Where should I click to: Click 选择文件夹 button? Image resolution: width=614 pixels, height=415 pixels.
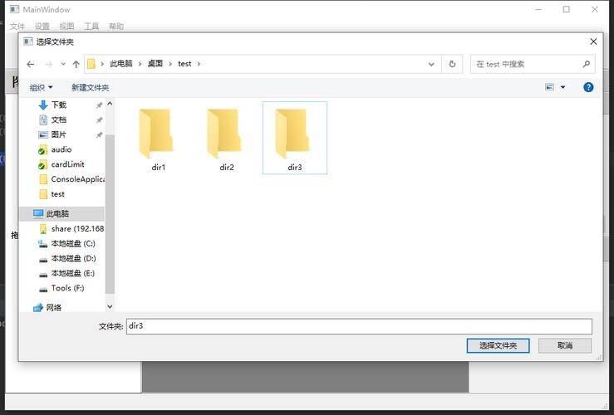(x=498, y=345)
